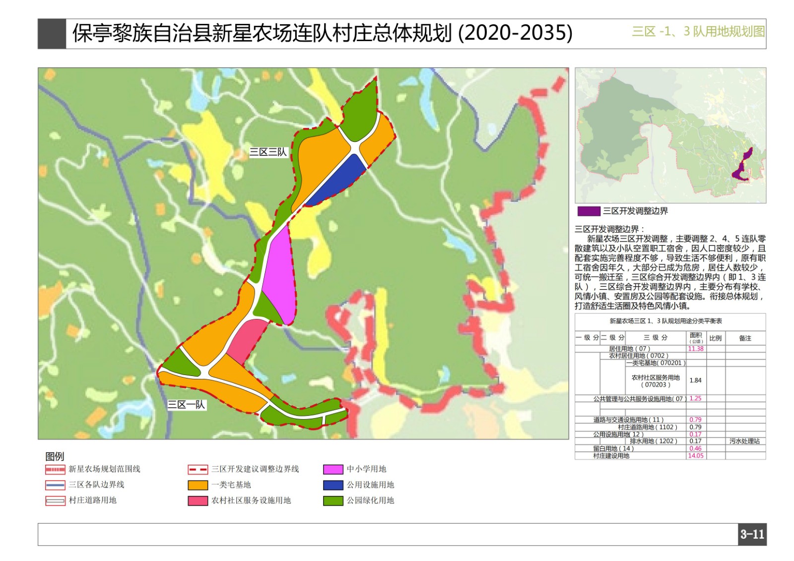Click the 三区一队 map label
794x561 pixels.
pyautogui.click(x=186, y=405)
